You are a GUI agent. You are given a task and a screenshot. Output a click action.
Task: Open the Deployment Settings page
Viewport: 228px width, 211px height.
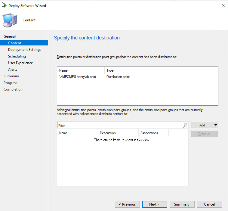coord(25,50)
